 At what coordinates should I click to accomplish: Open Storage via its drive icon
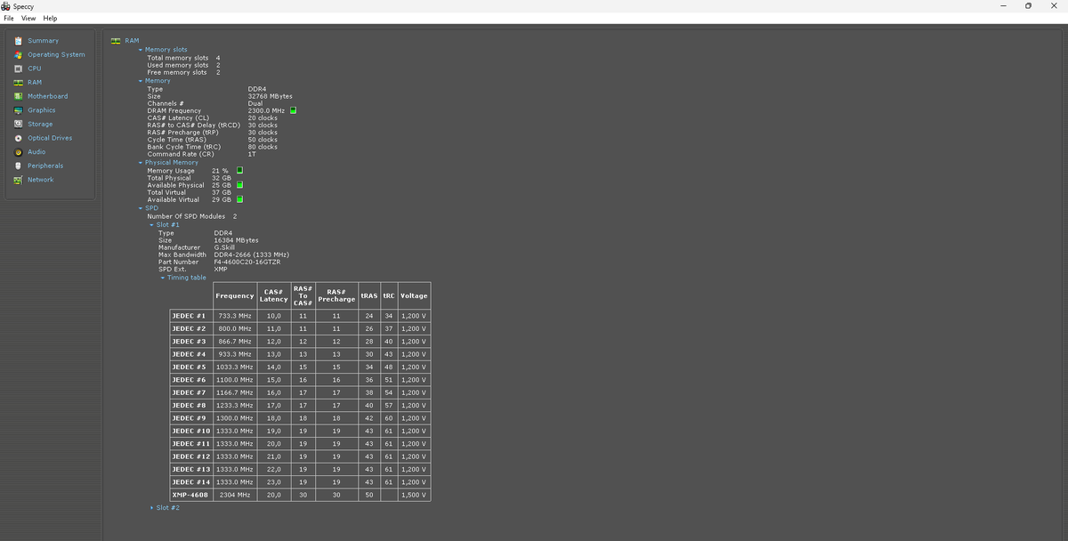18,124
